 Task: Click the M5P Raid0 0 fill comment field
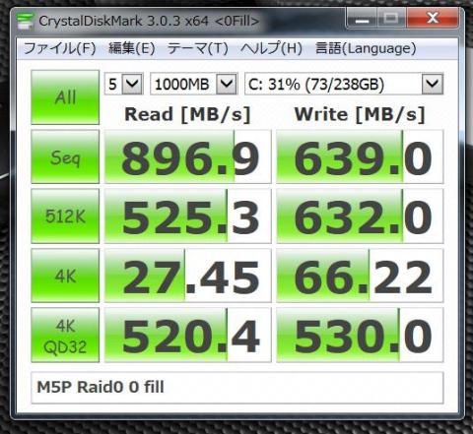(237, 388)
